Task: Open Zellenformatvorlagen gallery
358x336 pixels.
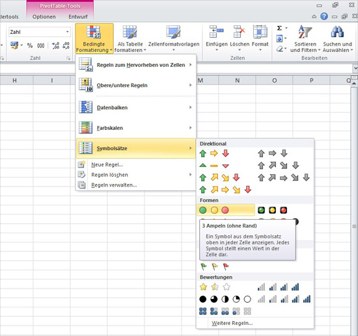Action: (174, 38)
